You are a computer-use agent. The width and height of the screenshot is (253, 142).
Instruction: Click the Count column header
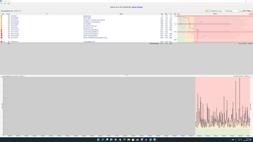(8, 14)
